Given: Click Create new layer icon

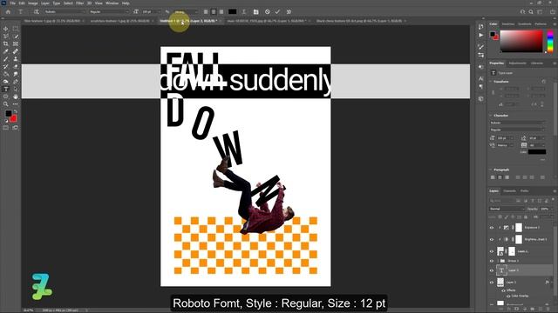Looking at the screenshot, I should [541, 310].
